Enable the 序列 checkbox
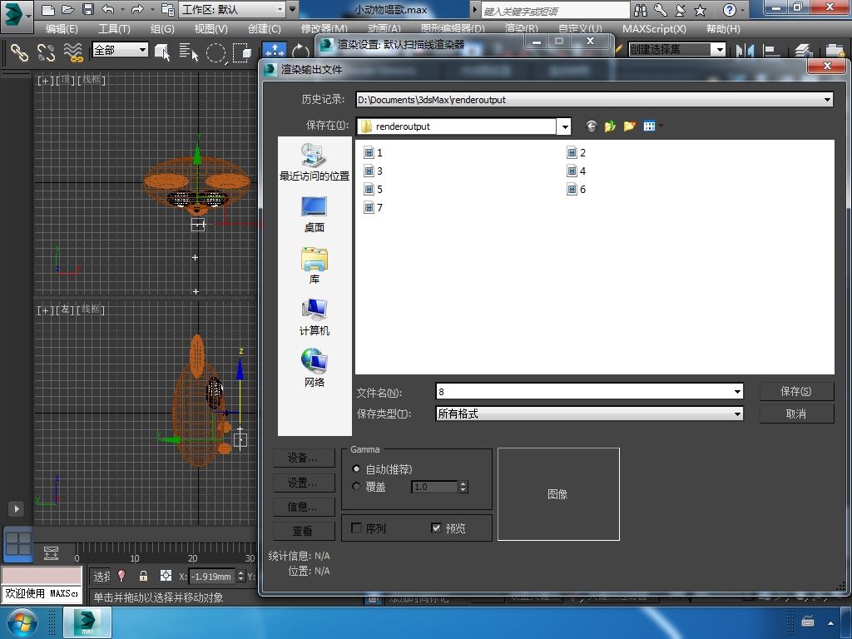Screen dimensions: 852x639 tap(356, 528)
